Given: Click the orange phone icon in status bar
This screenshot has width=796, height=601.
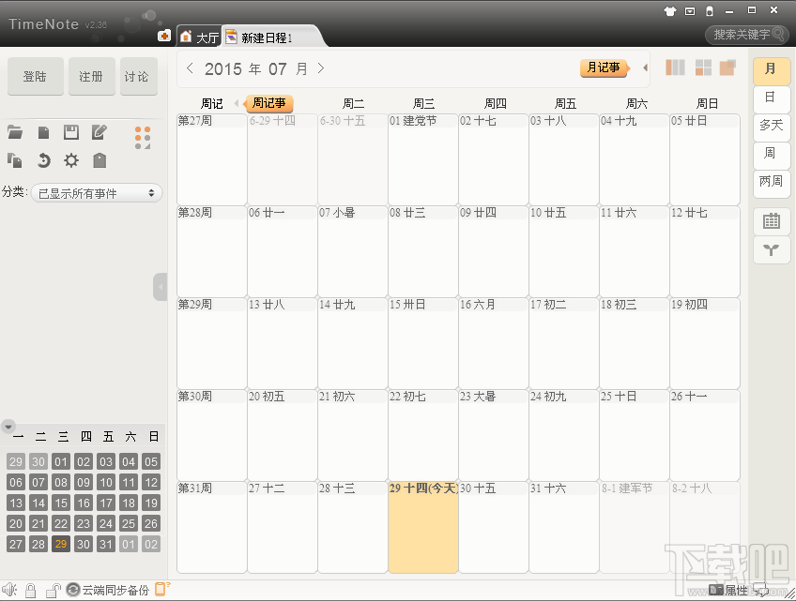Looking at the screenshot, I should tap(161, 589).
